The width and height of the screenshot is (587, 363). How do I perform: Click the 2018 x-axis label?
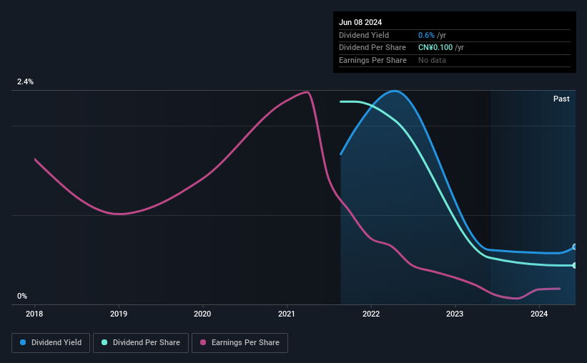(x=34, y=314)
